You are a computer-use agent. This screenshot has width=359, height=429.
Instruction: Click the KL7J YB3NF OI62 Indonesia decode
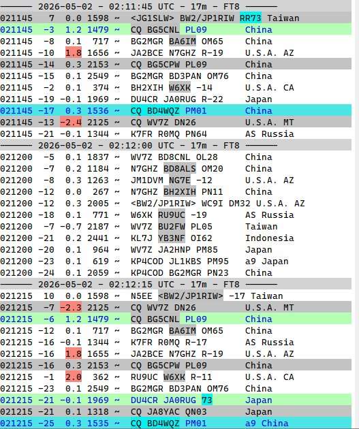click(x=176, y=238)
